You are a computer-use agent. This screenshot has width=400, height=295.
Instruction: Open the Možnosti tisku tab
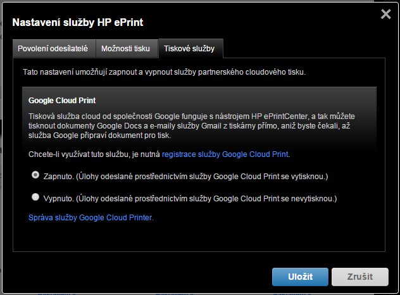click(127, 49)
